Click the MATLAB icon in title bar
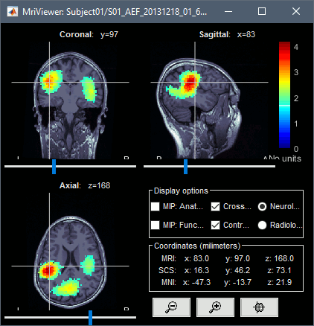This screenshot has height=326, width=314. coord(13,11)
